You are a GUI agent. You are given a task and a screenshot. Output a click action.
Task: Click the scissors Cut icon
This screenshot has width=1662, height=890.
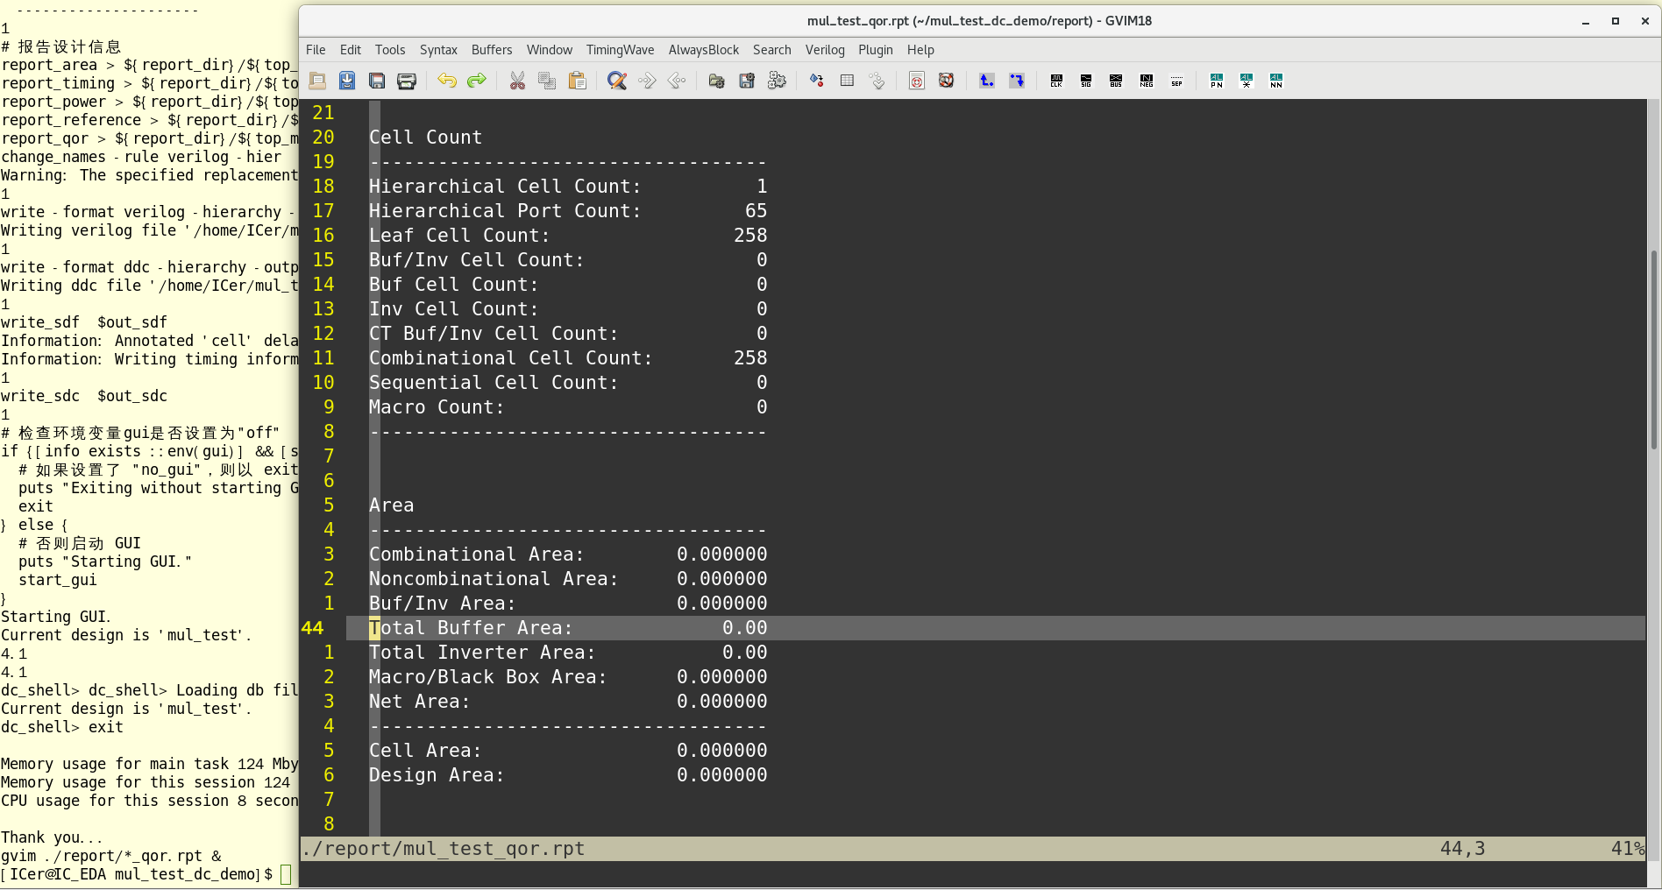click(x=517, y=81)
